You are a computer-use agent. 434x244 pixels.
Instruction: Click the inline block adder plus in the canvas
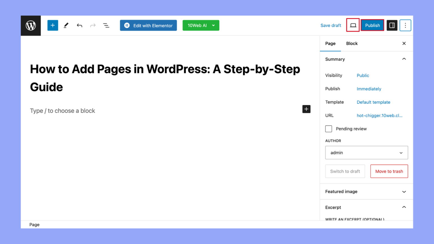click(306, 109)
